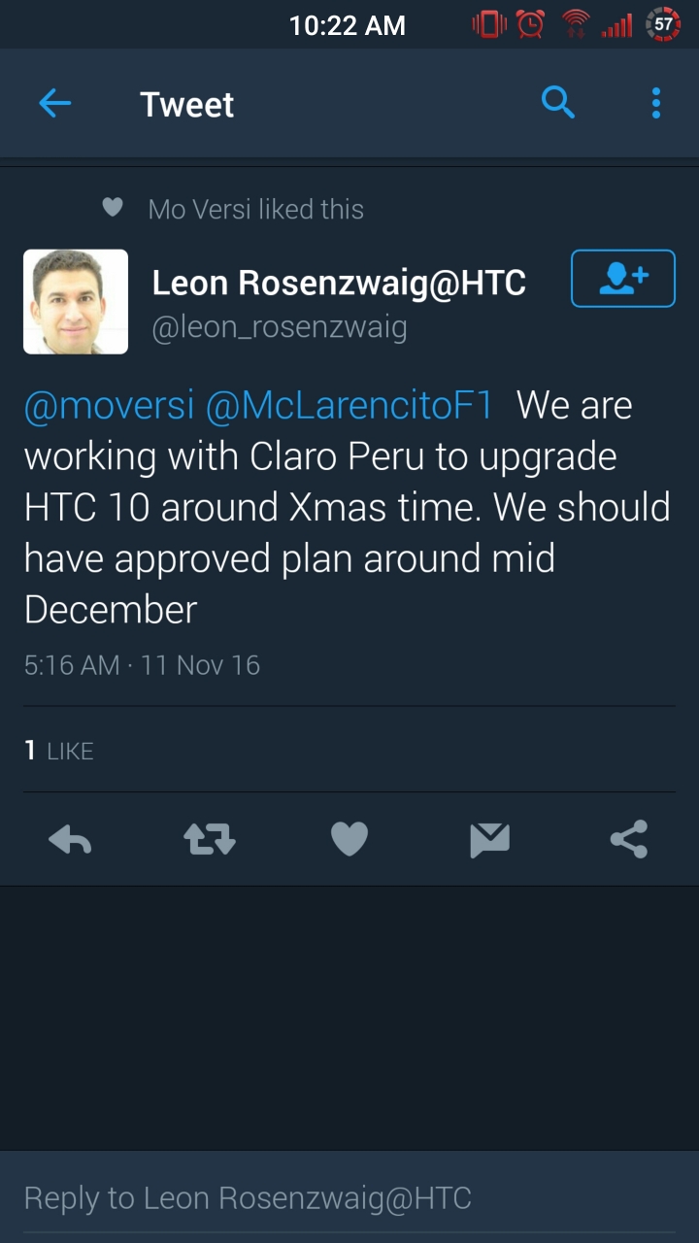Screen dimensions: 699x1243
Task: Like the tweet with heart icon
Action: click(349, 839)
